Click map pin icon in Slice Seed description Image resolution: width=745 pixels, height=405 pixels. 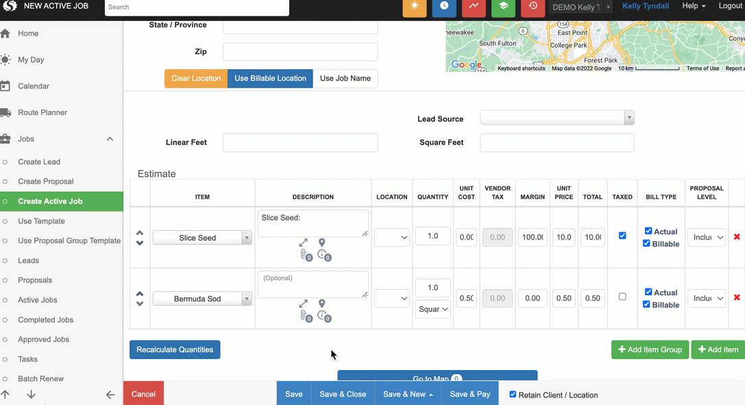click(x=322, y=243)
